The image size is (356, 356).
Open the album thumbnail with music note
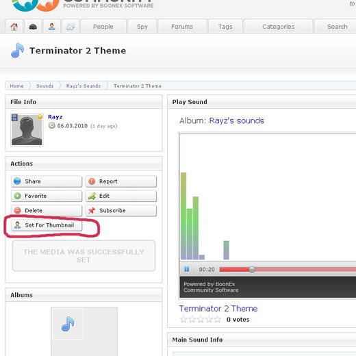coord(68,324)
